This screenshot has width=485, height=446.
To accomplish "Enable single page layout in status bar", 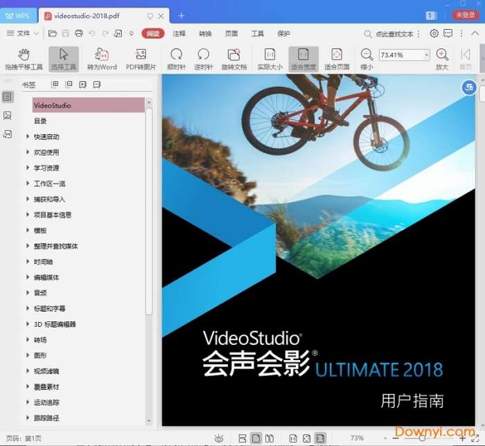I will point(256,438).
